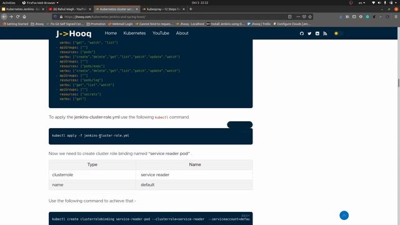Click the padlock site security icon

[x=61, y=17]
